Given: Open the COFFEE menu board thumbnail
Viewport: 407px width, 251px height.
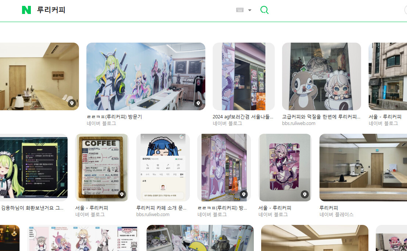Looking at the screenshot, I should [102, 168].
